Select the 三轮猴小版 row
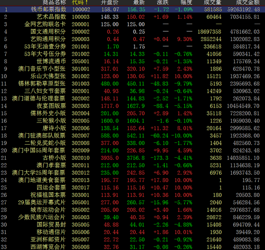 [132, 121]
